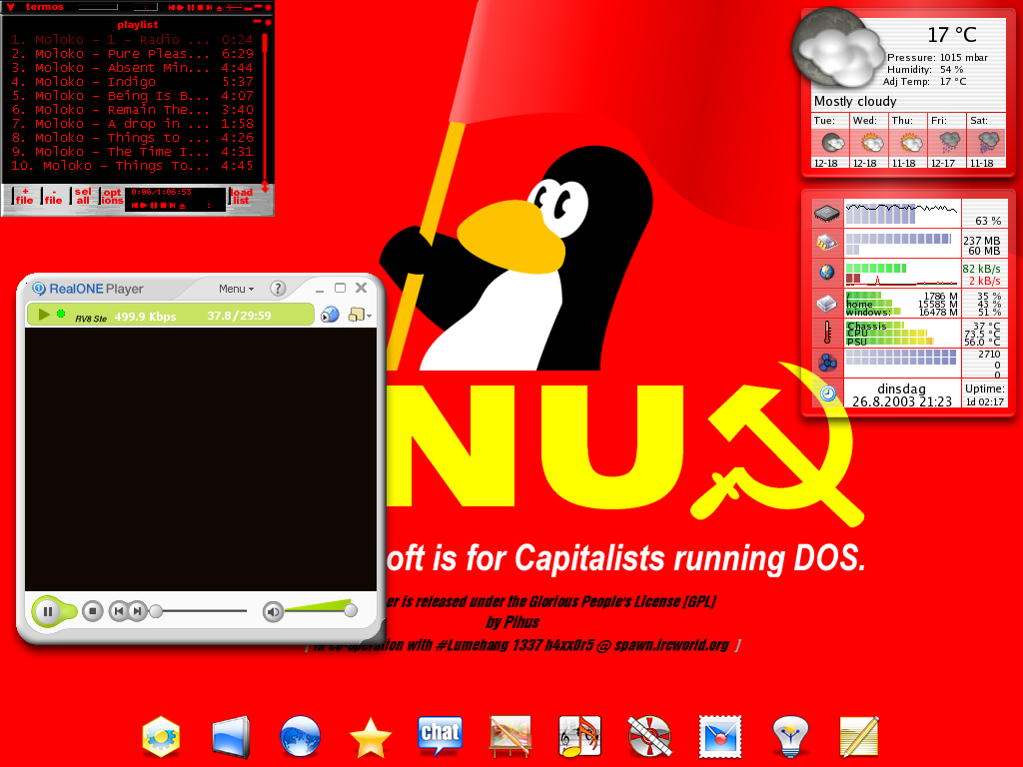Click the '499.9 Kbps' bitrate in RealONE
Viewport: 1023px width, 767px height.
(146, 317)
